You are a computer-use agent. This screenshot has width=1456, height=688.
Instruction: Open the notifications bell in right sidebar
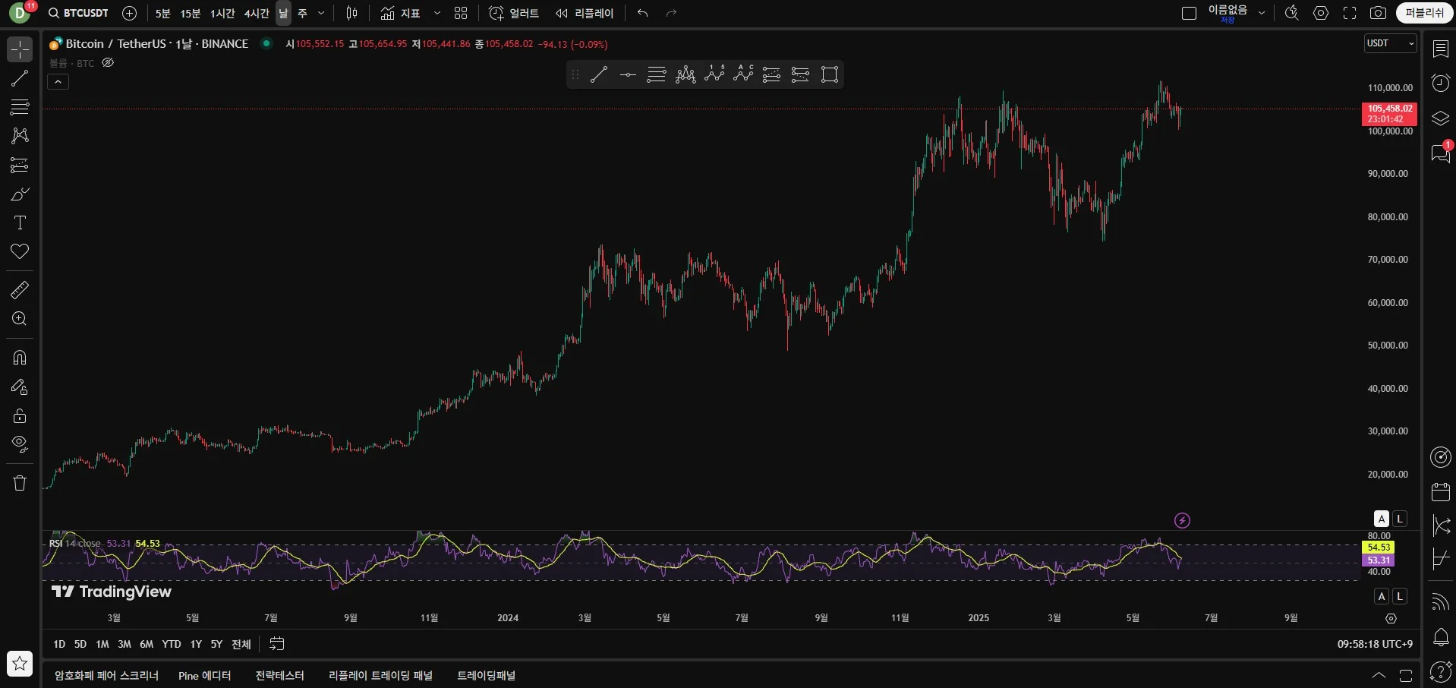(1441, 637)
